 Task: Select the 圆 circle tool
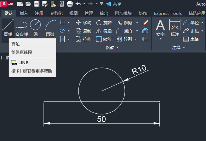point(36,28)
